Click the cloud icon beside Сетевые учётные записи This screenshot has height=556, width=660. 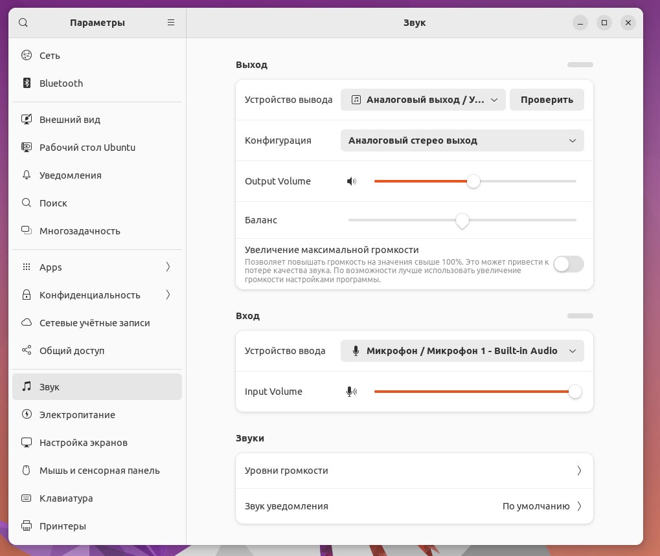coord(27,322)
